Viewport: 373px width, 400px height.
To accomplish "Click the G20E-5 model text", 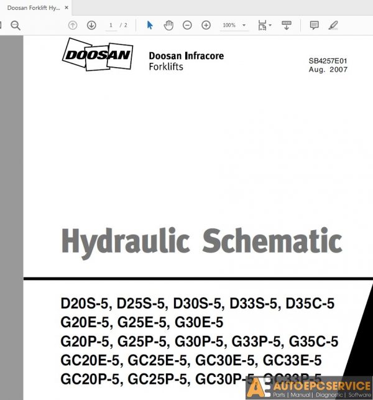I will pos(85,322).
